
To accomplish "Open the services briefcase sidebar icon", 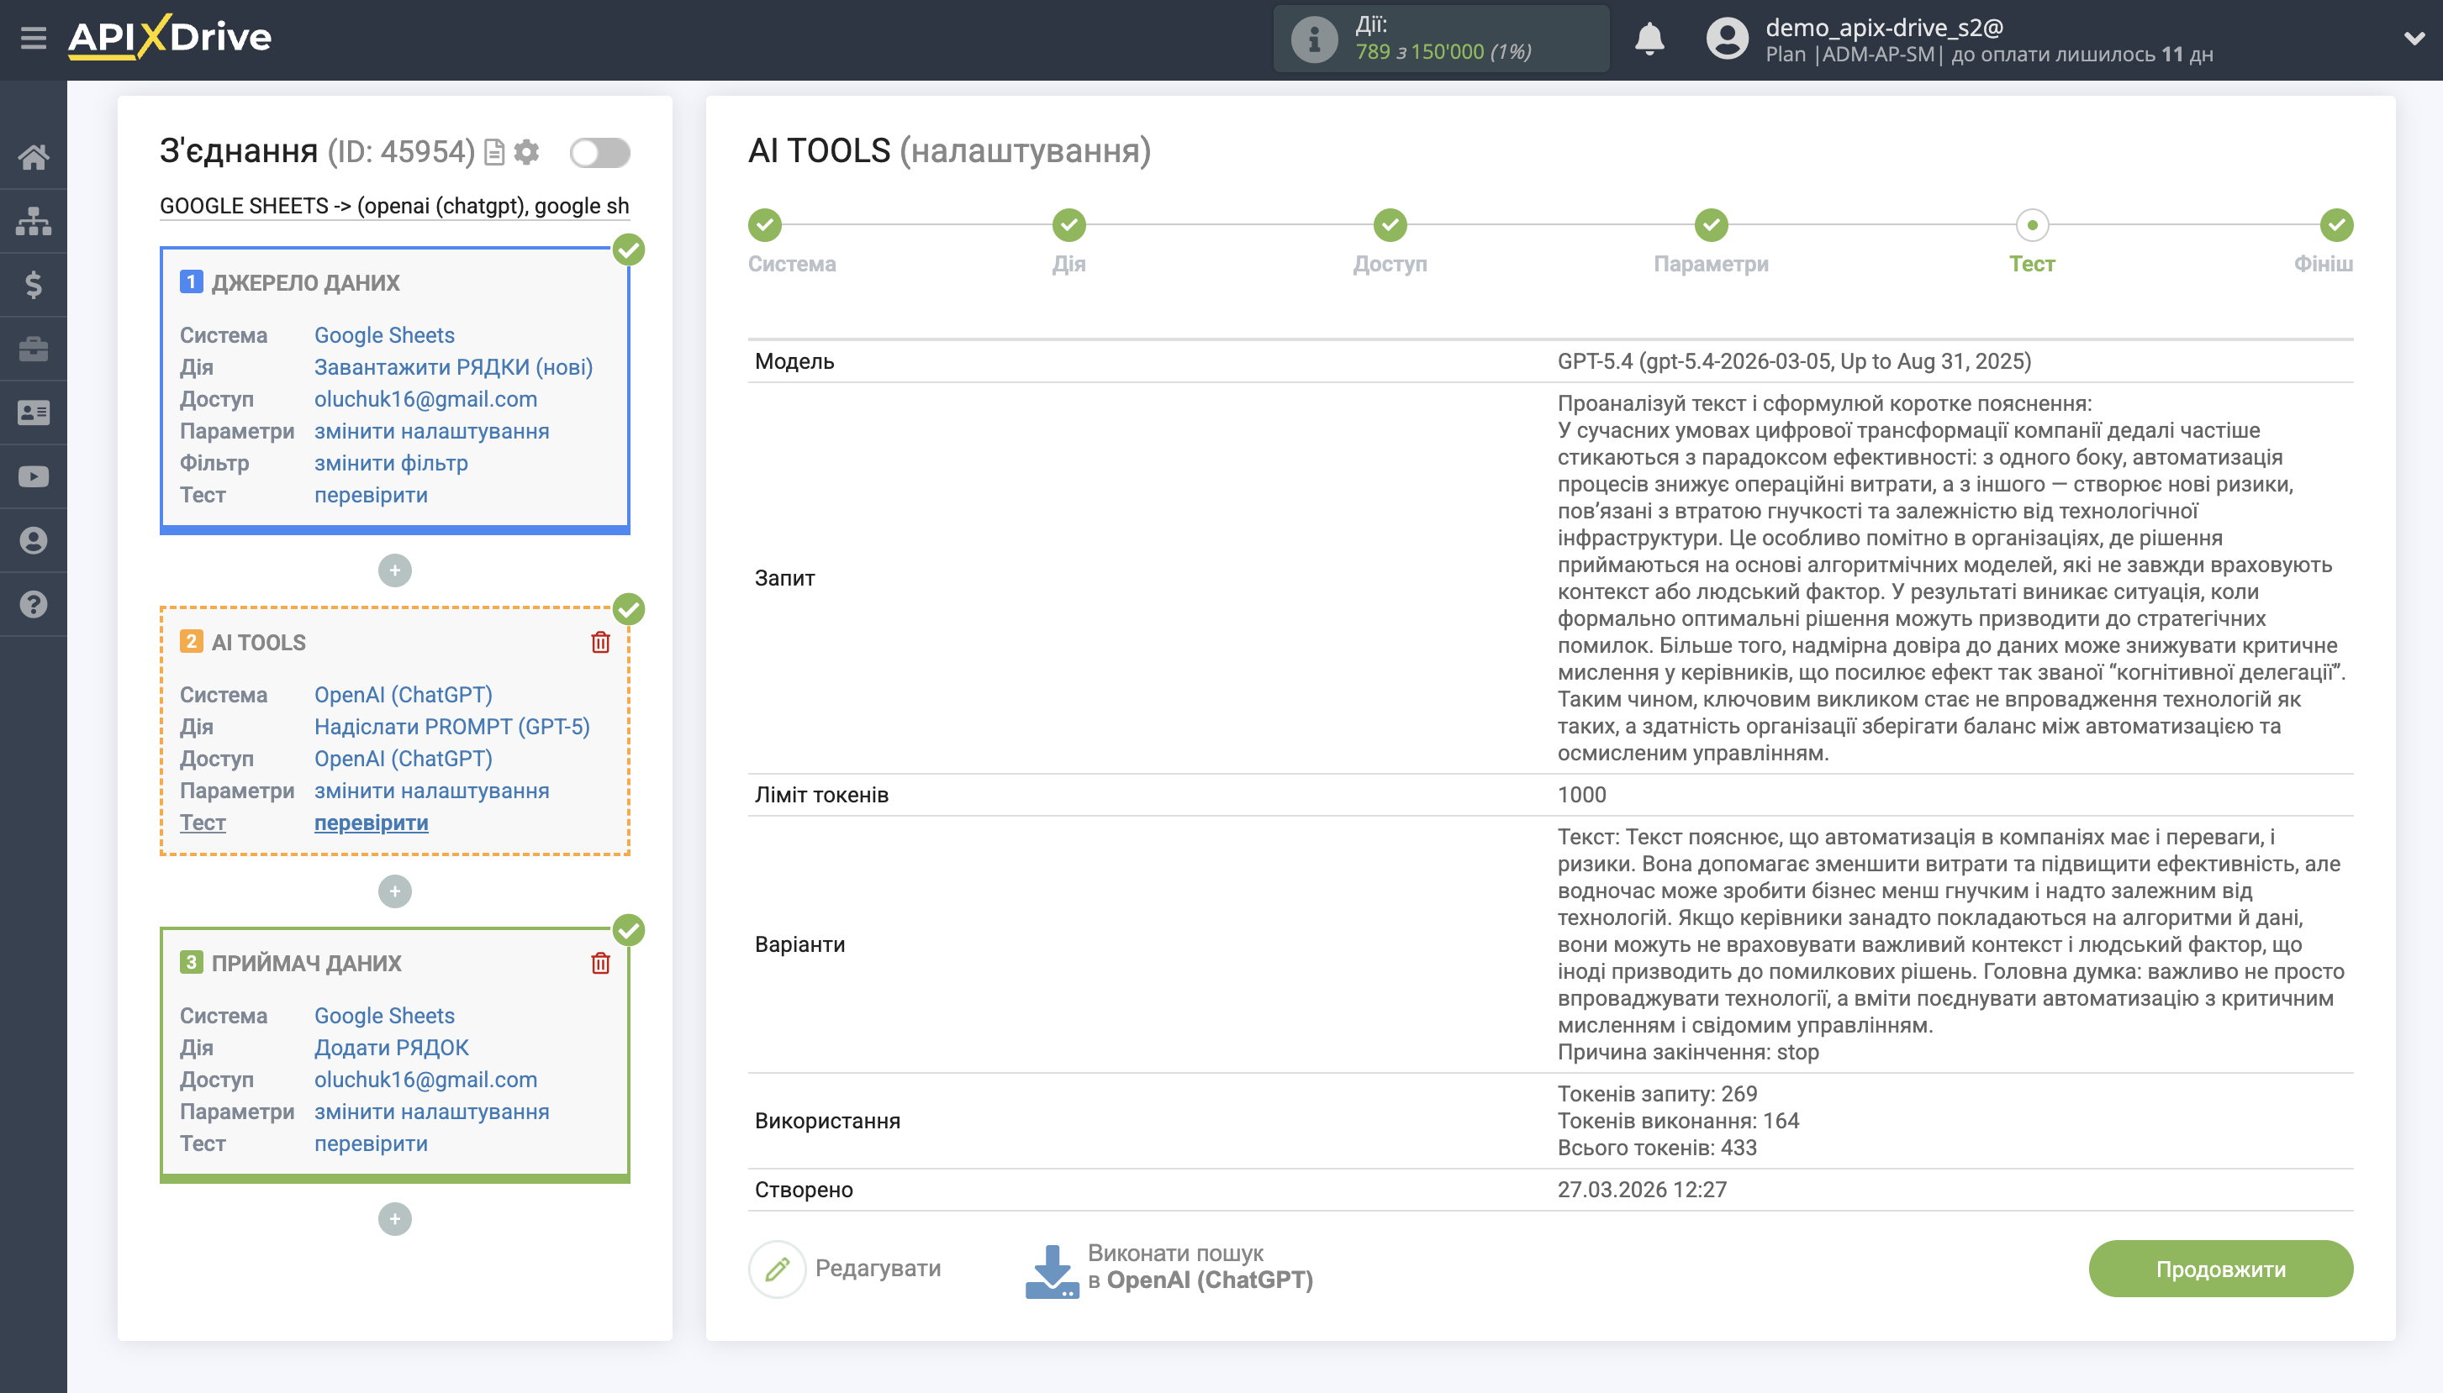I will pos(34,348).
